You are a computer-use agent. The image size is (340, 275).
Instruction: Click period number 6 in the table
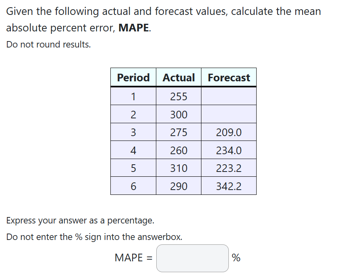133,186
